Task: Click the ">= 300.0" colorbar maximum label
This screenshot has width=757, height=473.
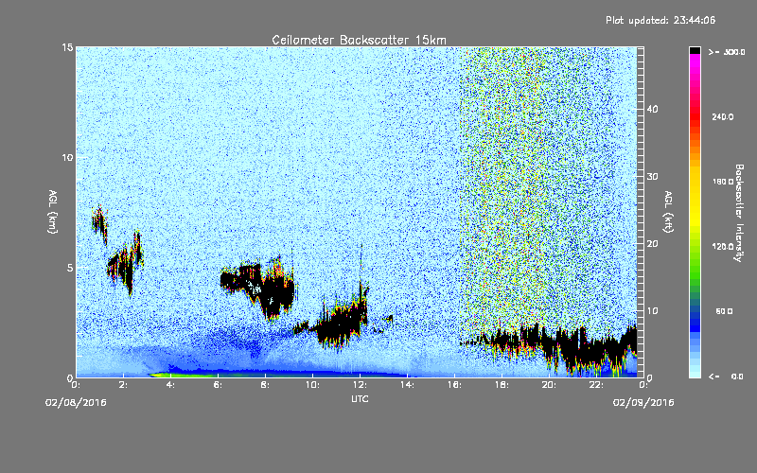Action: [727, 52]
